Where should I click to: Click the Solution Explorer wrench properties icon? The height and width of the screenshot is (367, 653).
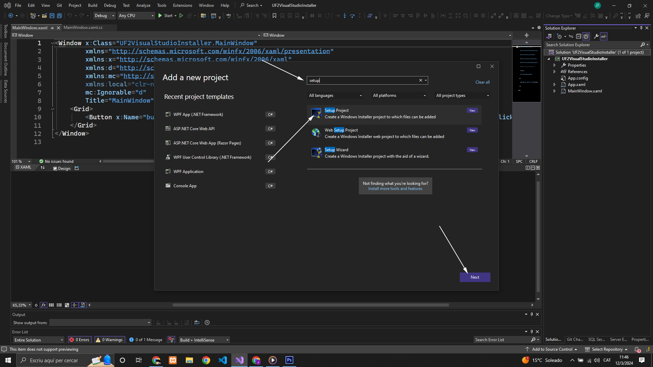[596, 36]
